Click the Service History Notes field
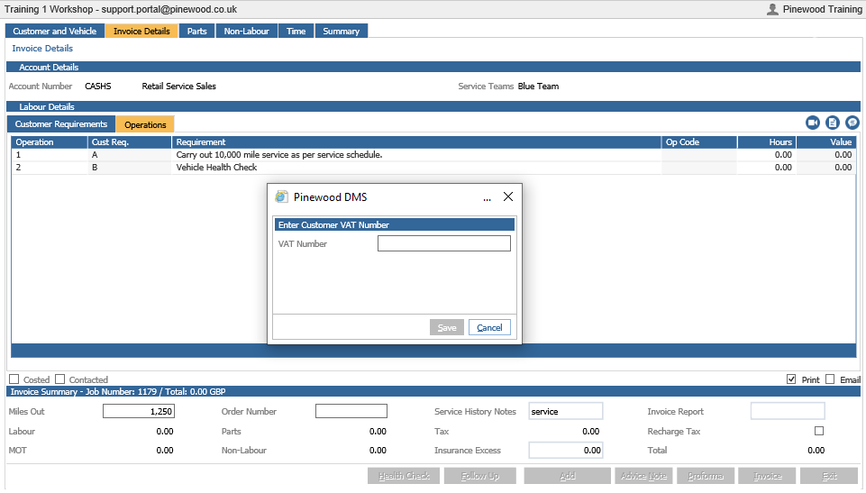Screen dimensions: 866x493 tap(566, 411)
